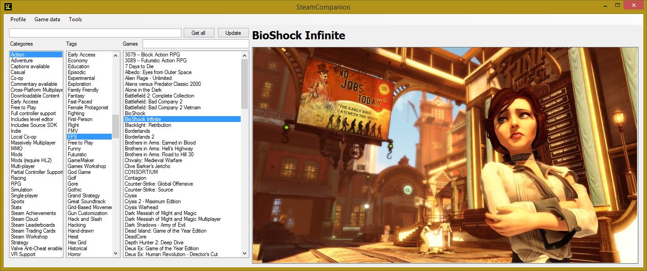This screenshot has height=271, width=647.
Task: Click the SteamCompanion app icon in title bar
Action: [x=8, y=6]
